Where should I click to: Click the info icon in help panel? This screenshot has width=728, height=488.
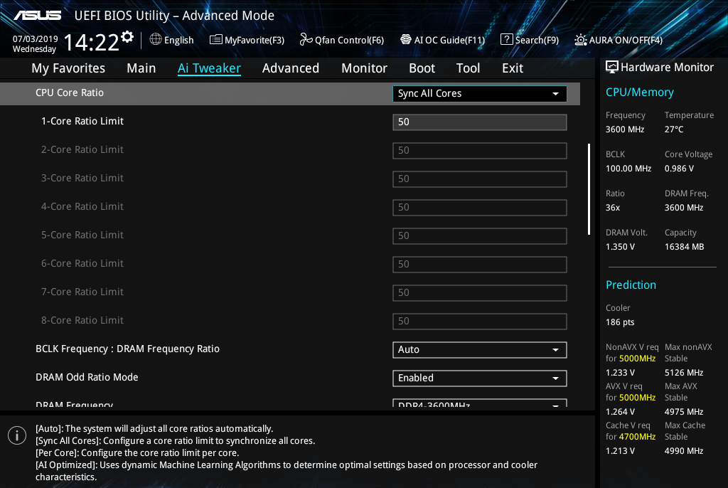(x=17, y=435)
